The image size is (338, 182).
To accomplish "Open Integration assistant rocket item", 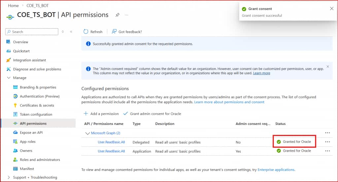I will [29, 60].
